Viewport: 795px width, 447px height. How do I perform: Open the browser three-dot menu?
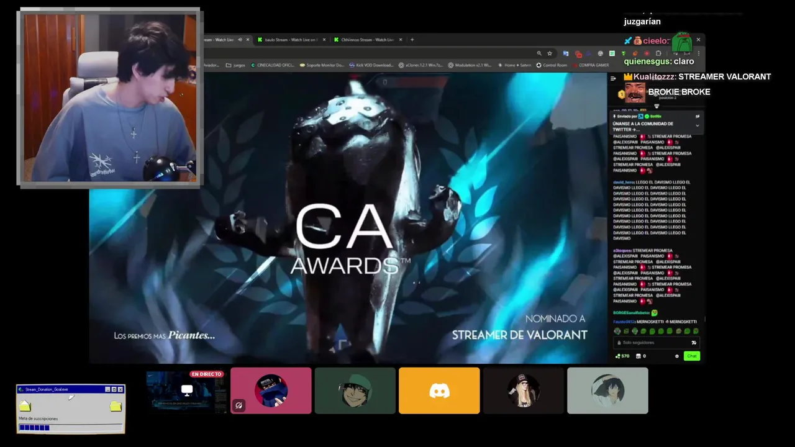[x=699, y=53]
